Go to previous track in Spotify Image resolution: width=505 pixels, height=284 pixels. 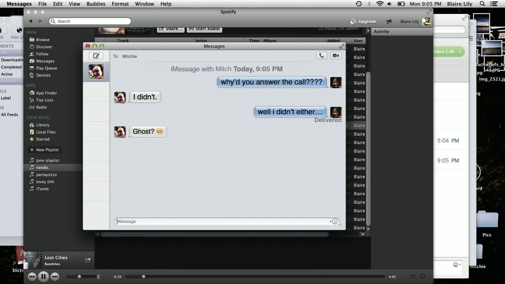coord(32,277)
